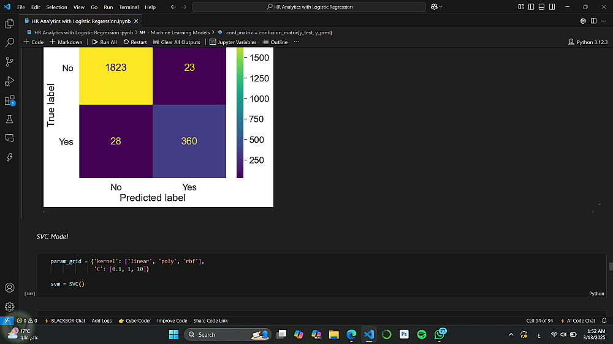Select the SVC Model markdown cell
Screen dimensions: 613x344
coord(52,236)
